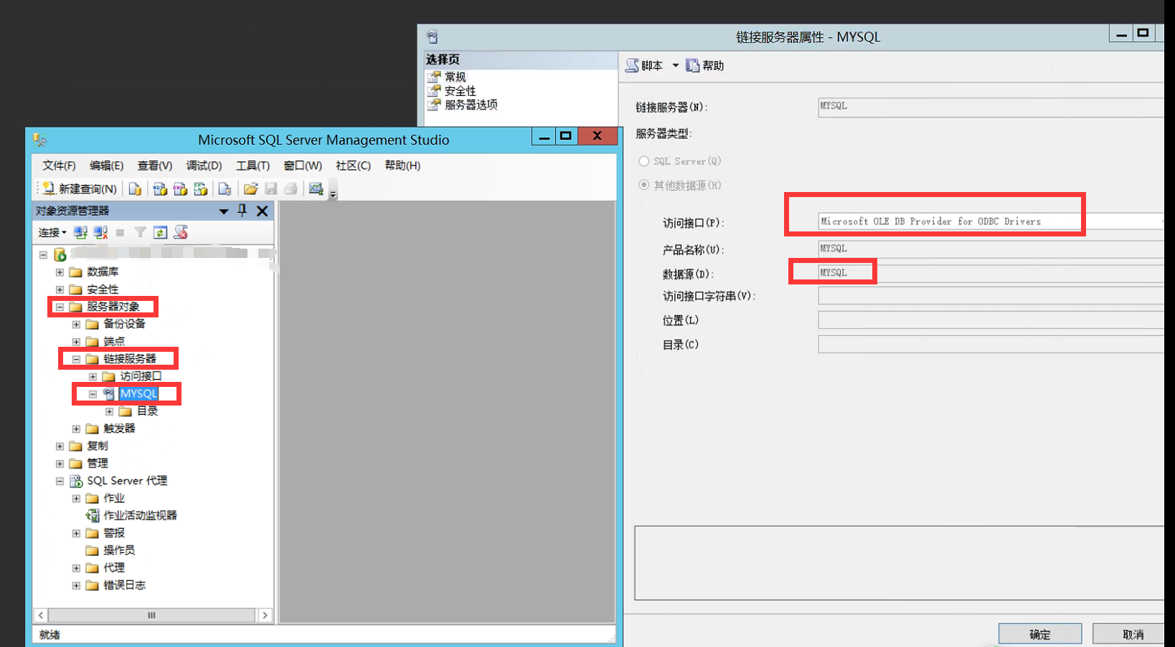Click the Analysis Services DMX Query icon
The width and height of the screenshot is (1175, 647).
click(x=180, y=188)
